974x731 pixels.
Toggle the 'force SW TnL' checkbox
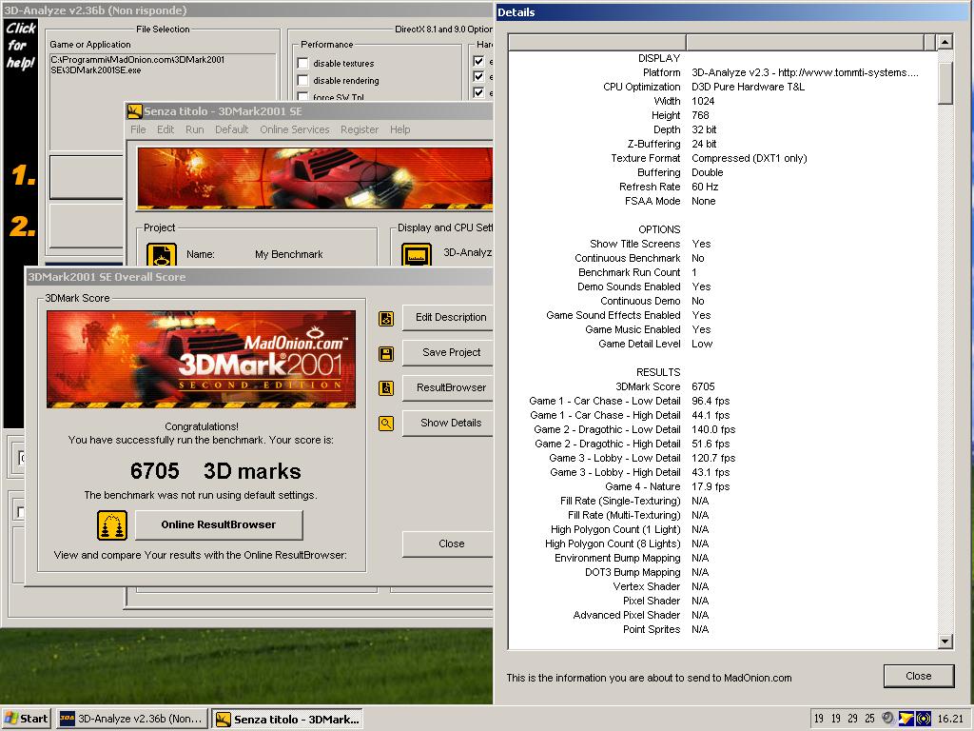pyautogui.click(x=303, y=96)
